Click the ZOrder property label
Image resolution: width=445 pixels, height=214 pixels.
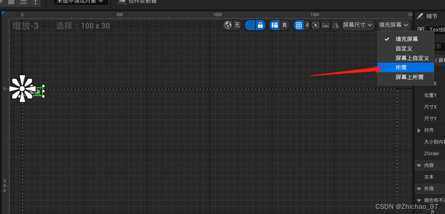(x=432, y=153)
